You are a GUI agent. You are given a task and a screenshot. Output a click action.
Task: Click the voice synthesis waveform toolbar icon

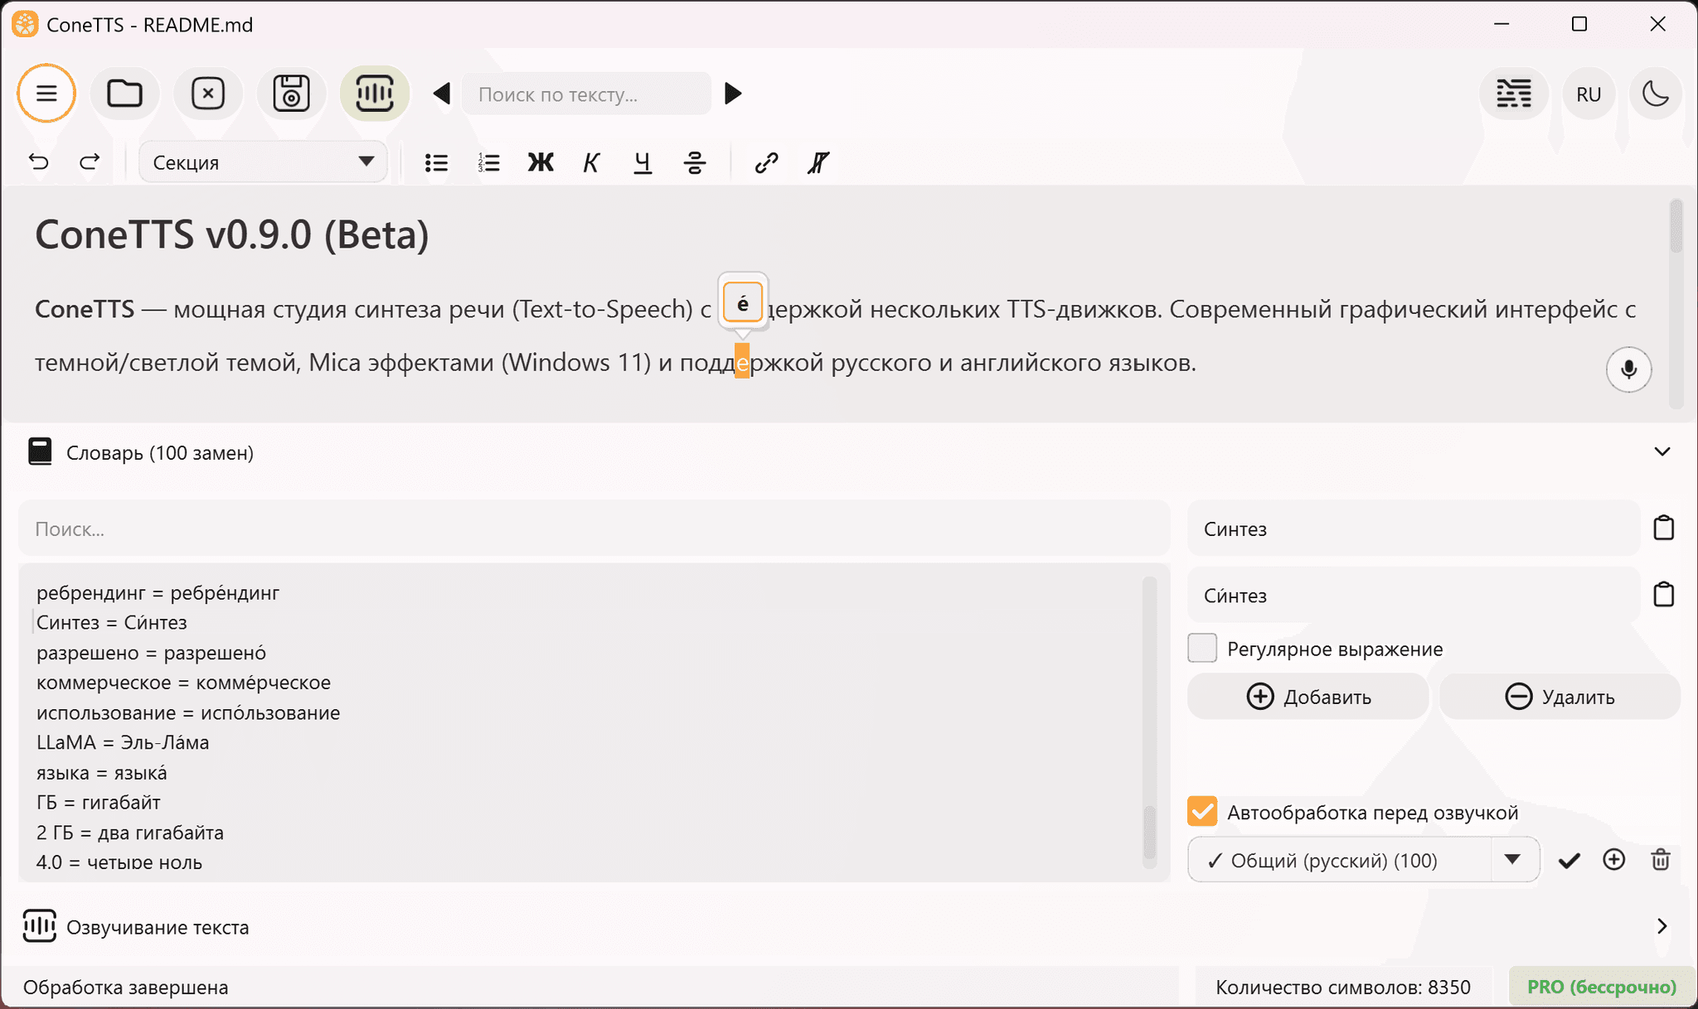tap(374, 93)
